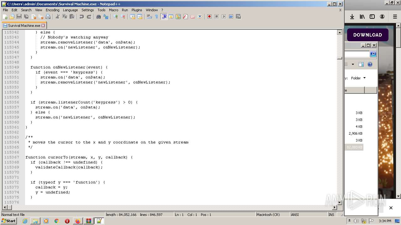Open the browser Downloads arrow icon
401x225 pixels.
[x=352, y=17]
